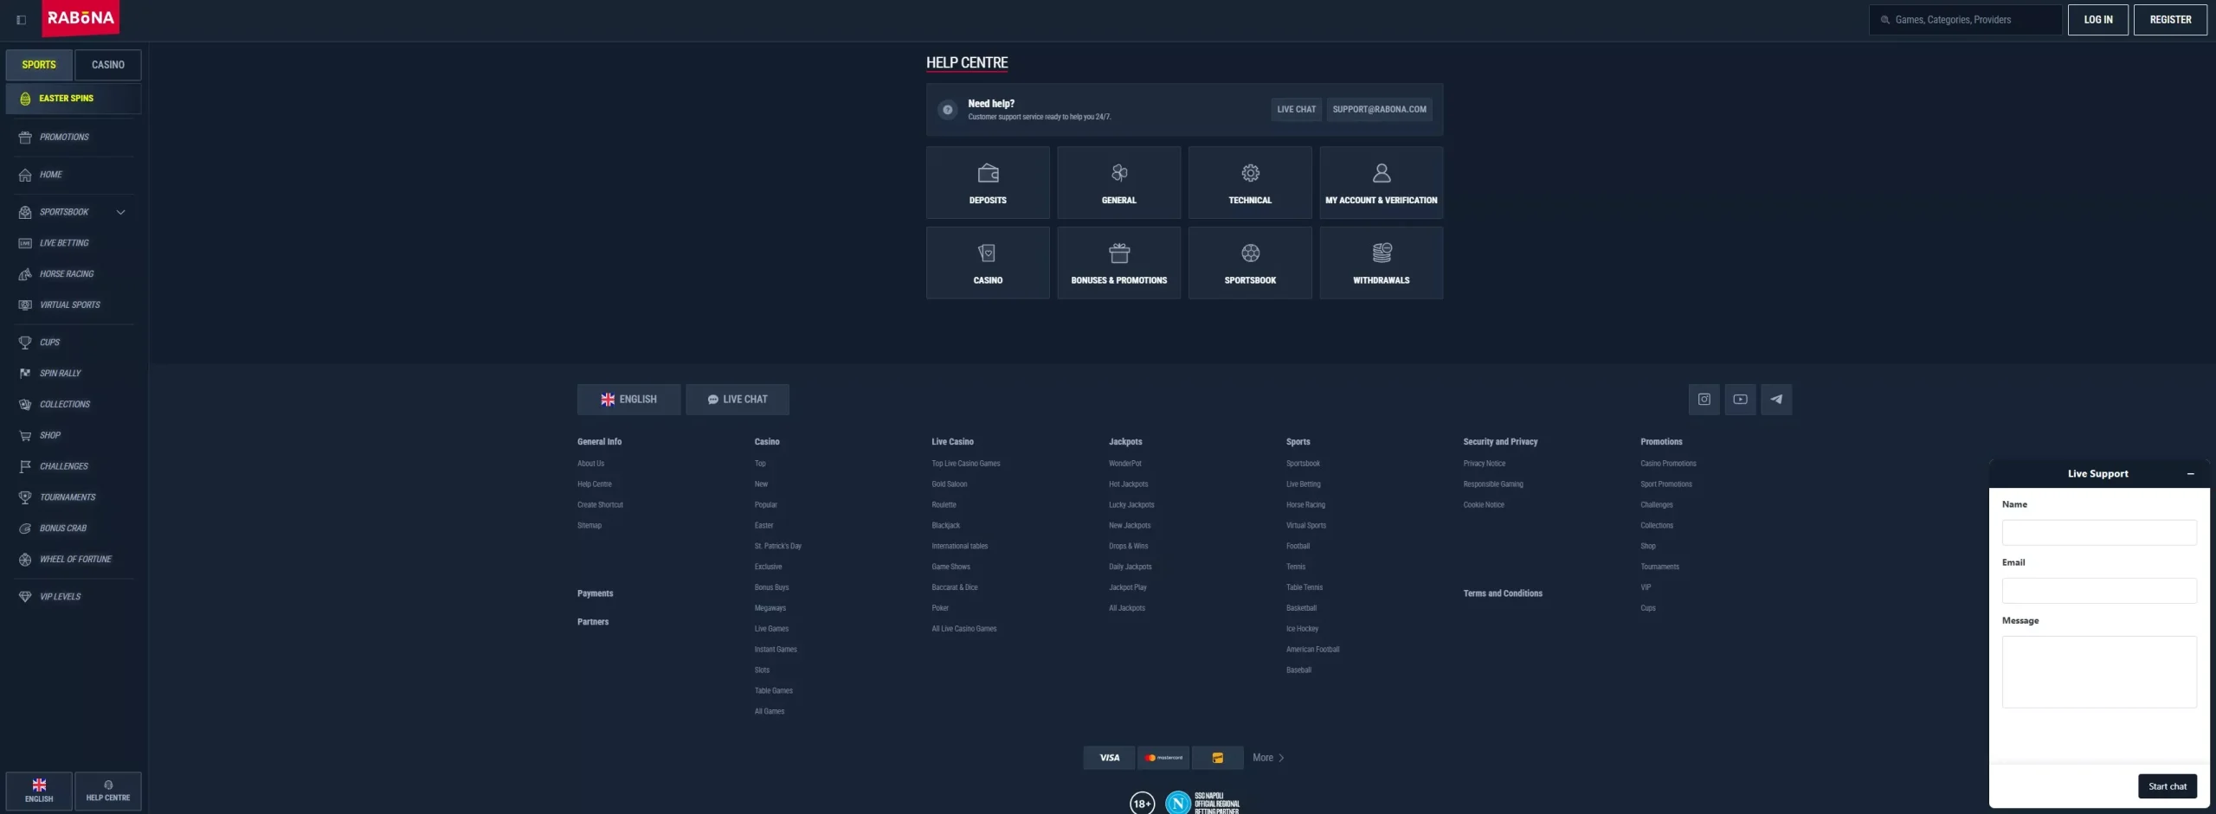This screenshot has width=2216, height=814.
Task: Open the Withdrawals help category
Action: 1381,263
